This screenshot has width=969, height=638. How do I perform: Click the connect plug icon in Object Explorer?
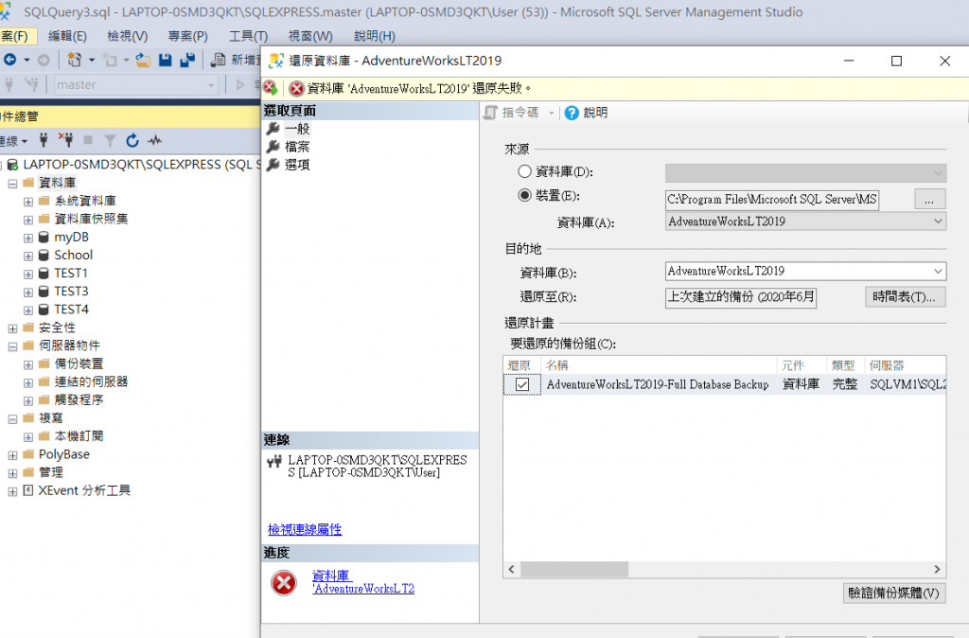click(x=44, y=140)
